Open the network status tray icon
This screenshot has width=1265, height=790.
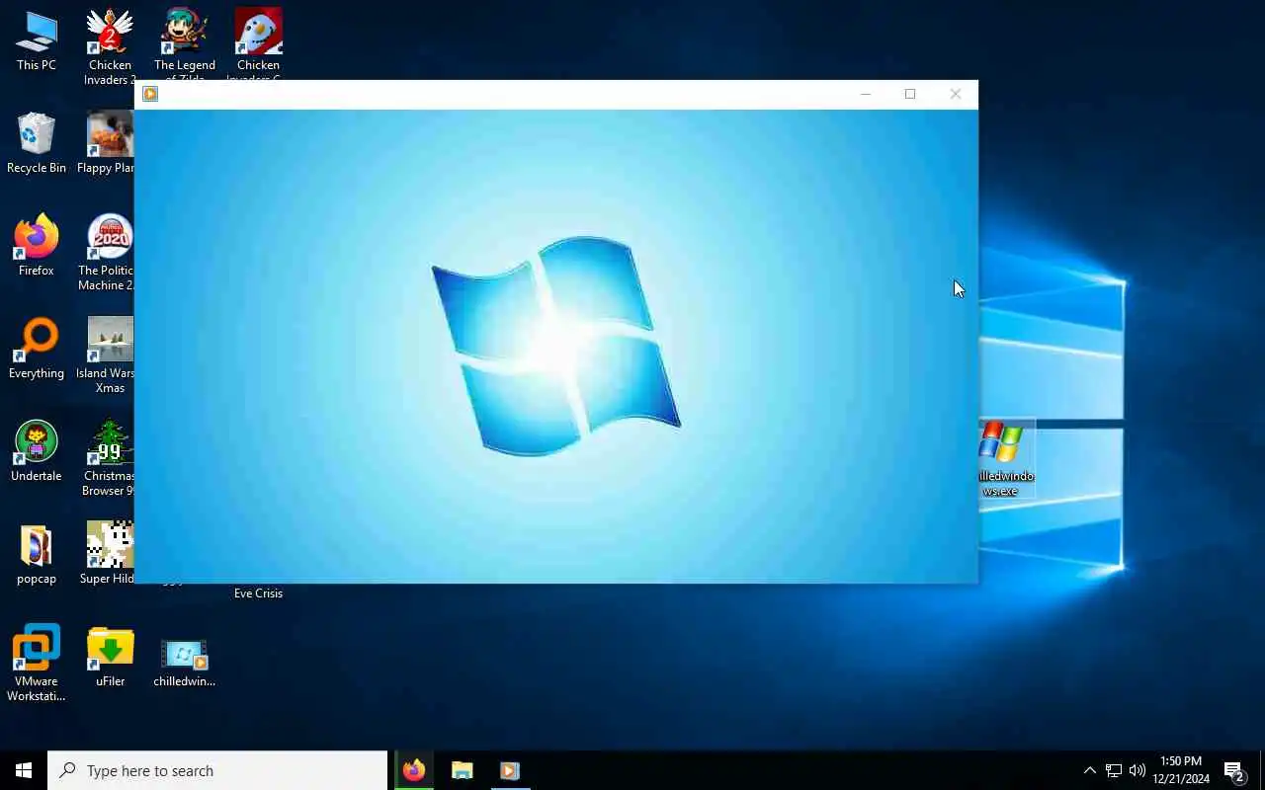click(1114, 770)
